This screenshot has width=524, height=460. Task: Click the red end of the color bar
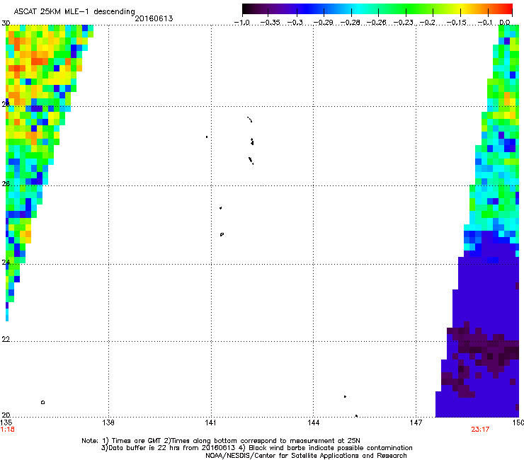point(507,8)
